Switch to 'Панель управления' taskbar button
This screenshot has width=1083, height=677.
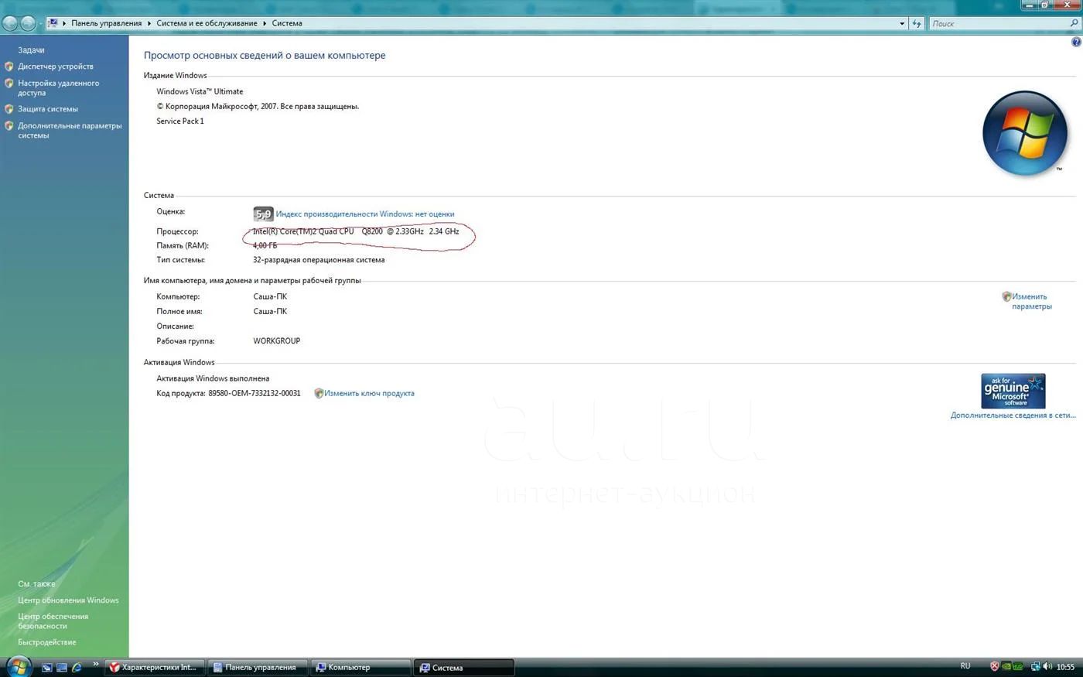(x=258, y=667)
